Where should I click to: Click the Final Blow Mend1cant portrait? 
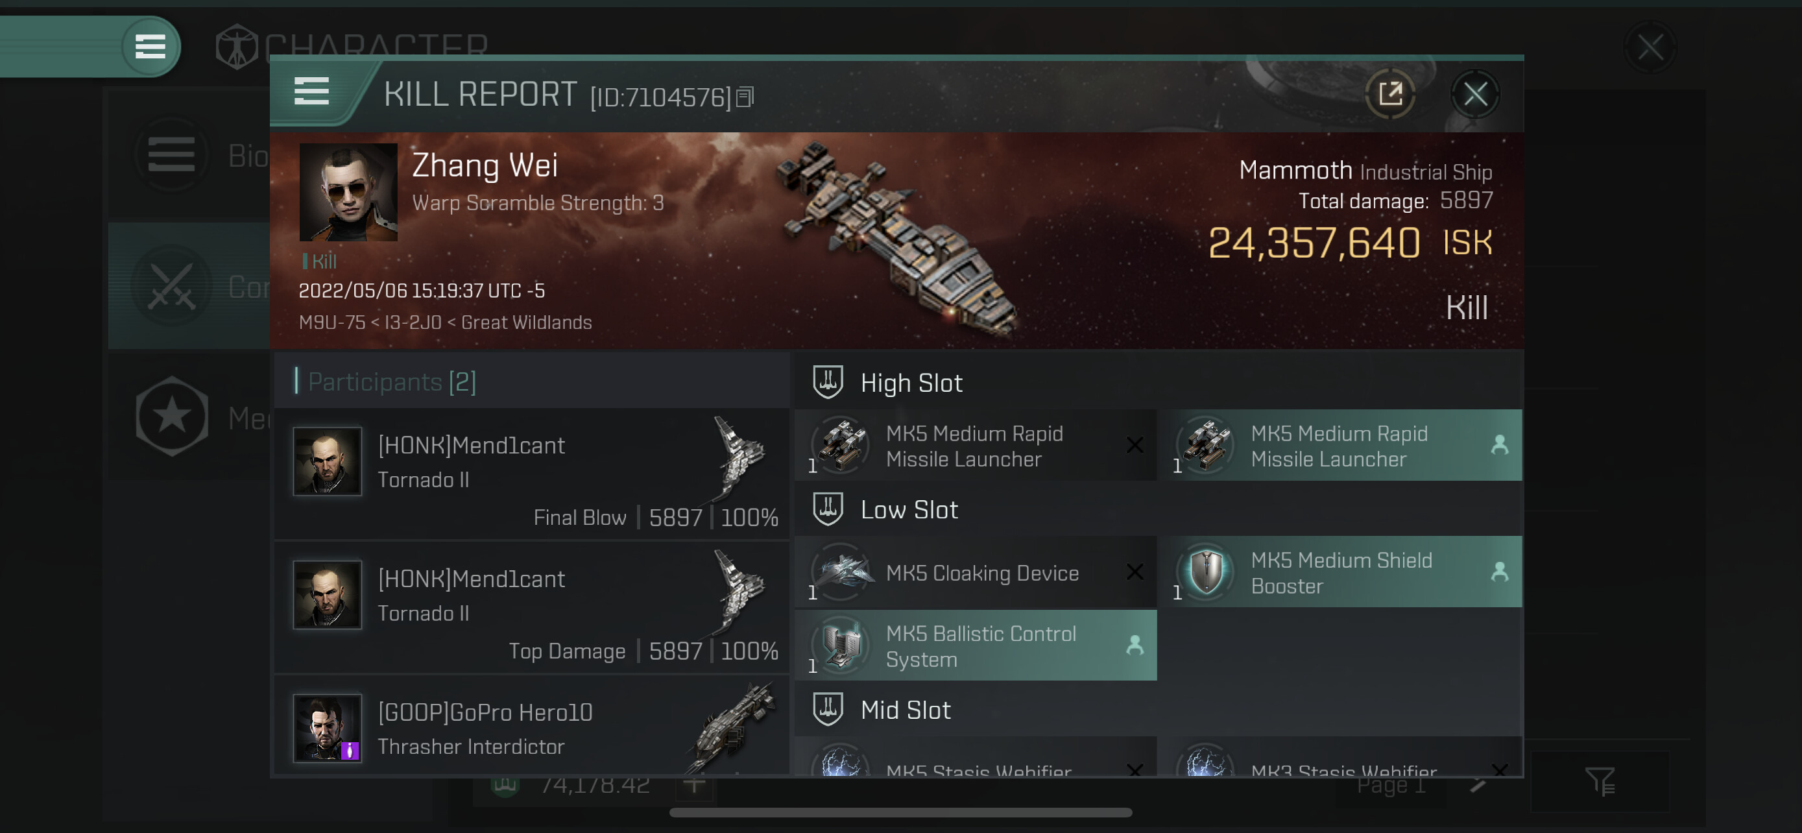pos(327,462)
